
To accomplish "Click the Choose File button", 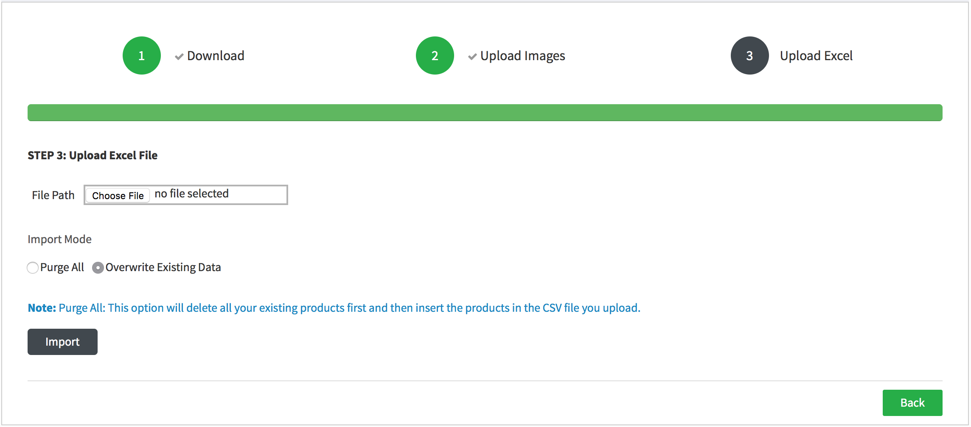I will pyautogui.click(x=118, y=195).
